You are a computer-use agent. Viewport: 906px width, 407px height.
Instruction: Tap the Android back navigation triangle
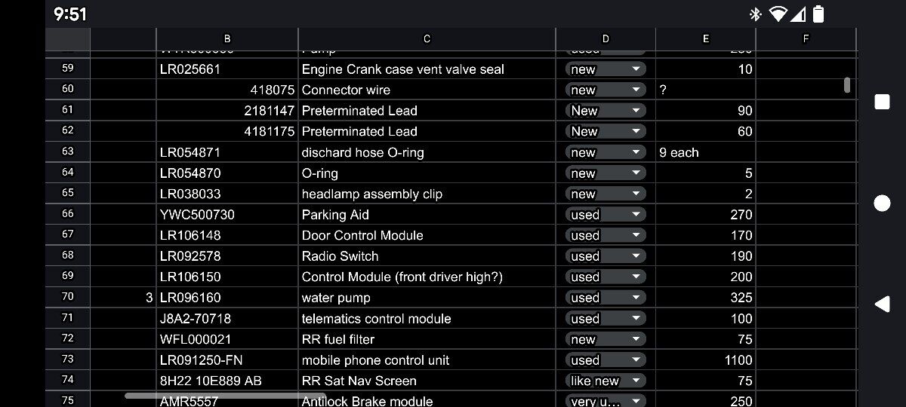882,304
